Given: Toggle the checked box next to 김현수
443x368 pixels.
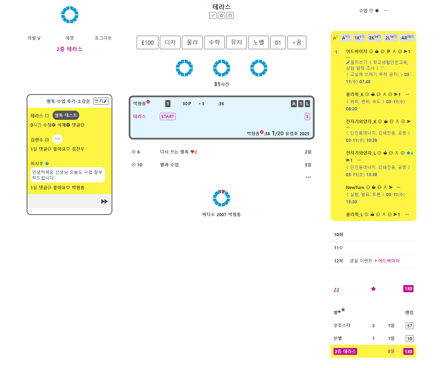Looking at the screenshot, I should pyautogui.click(x=47, y=140).
